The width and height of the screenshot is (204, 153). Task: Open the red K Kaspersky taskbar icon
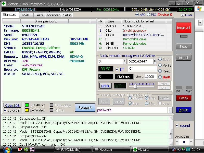(x=21, y=149)
